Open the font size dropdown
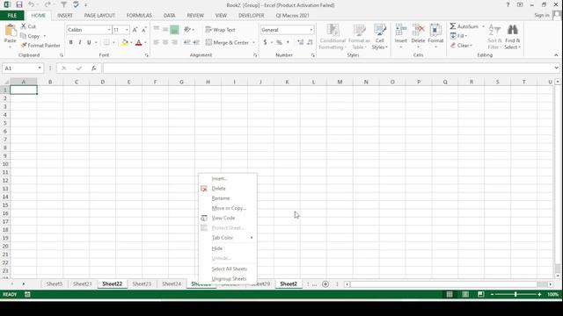Screen dimensions: 563x316 click(127, 30)
